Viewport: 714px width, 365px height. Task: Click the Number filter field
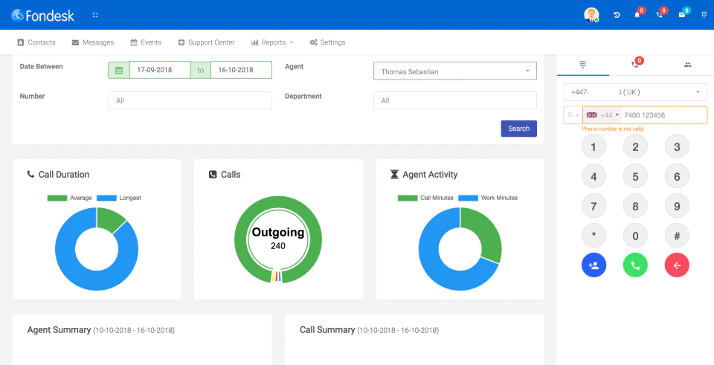(190, 100)
